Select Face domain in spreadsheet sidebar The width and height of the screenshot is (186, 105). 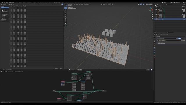point(4,10)
